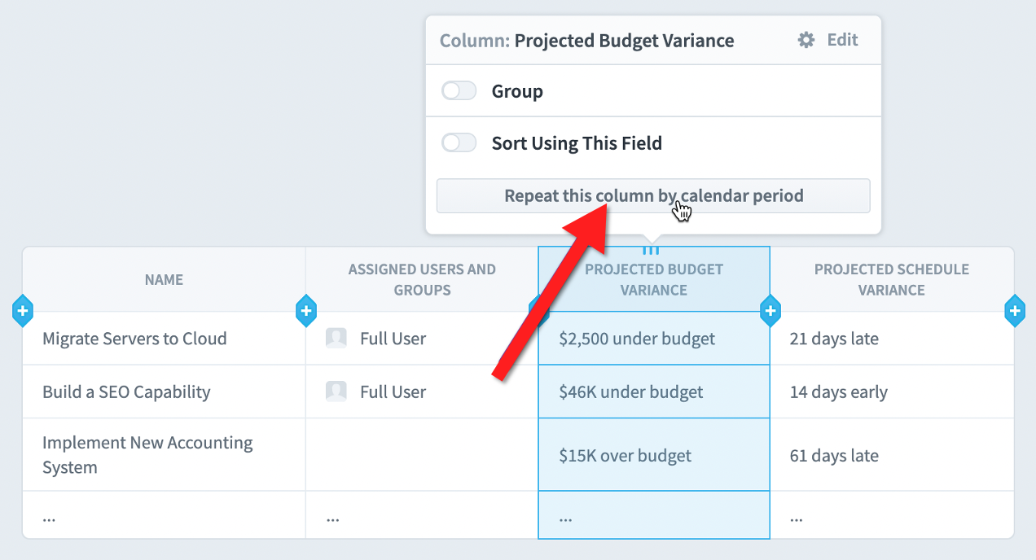Click plus icon right of Projected Budget Variance
1036x560 pixels.
click(x=770, y=310)
